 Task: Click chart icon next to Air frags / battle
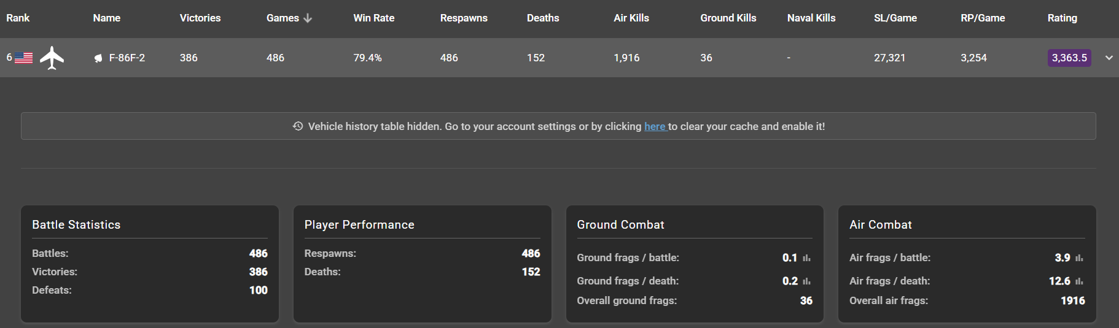(1079, 258)
